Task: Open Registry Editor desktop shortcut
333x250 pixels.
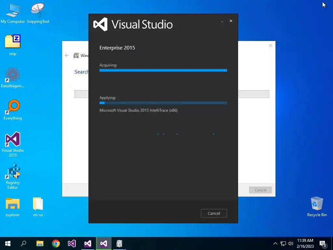Action: click(13, 177)
